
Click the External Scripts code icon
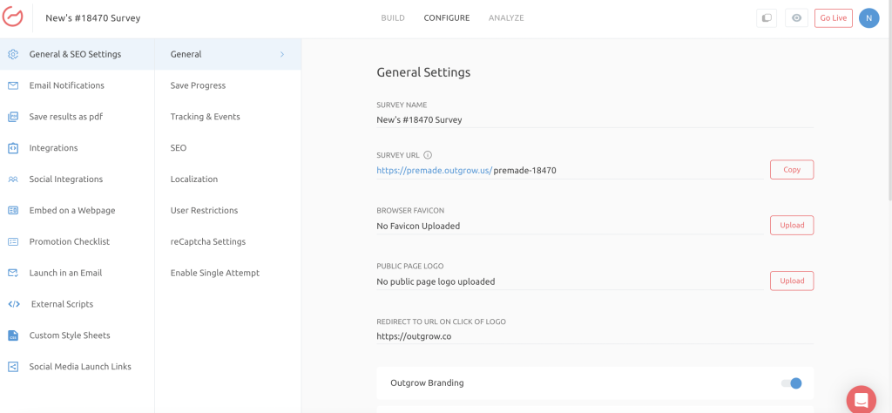click(x=13, y=304)
